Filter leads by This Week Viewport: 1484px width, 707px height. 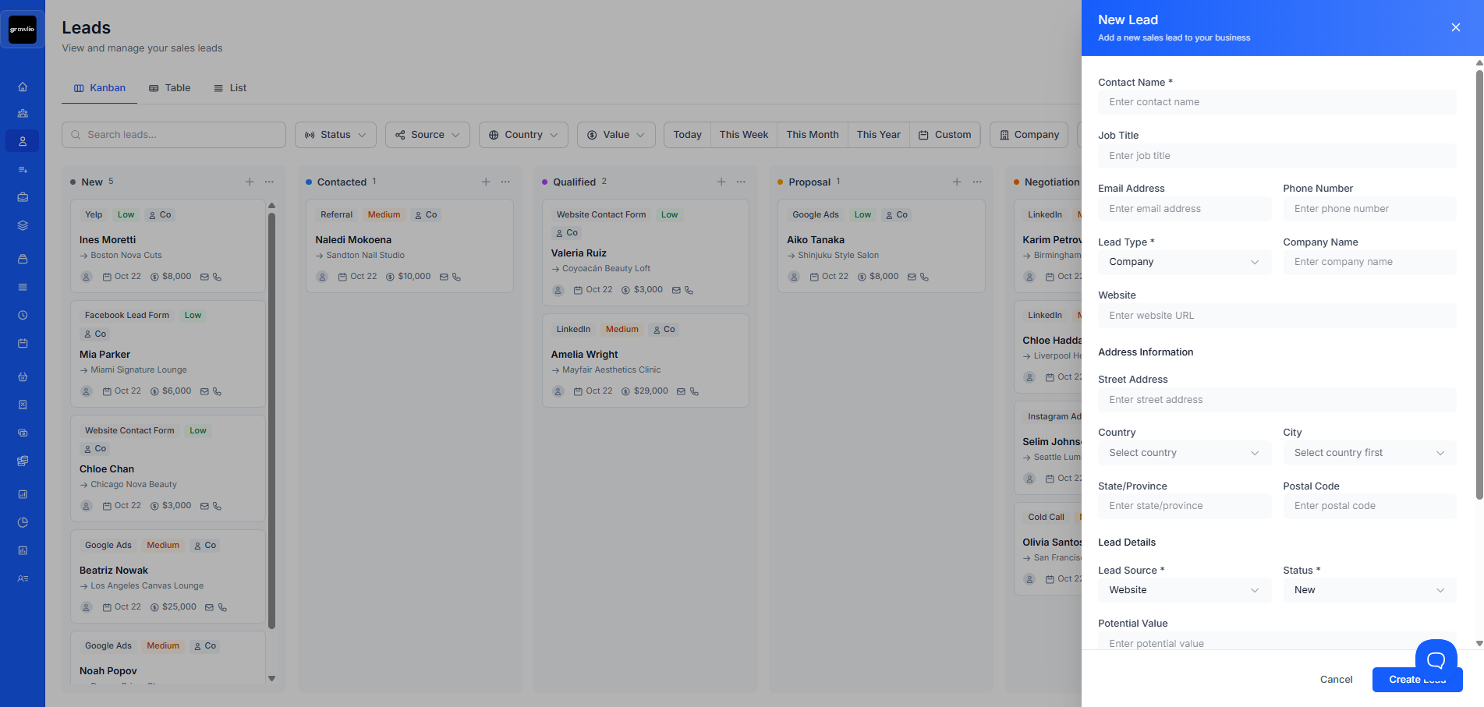click(744, 135)
